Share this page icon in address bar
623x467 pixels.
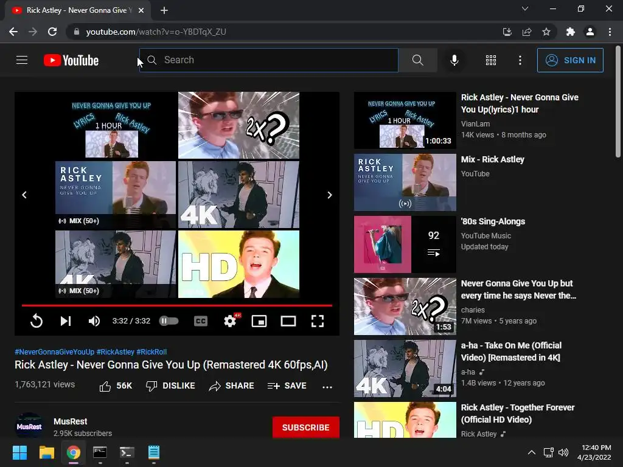(527, 32)
